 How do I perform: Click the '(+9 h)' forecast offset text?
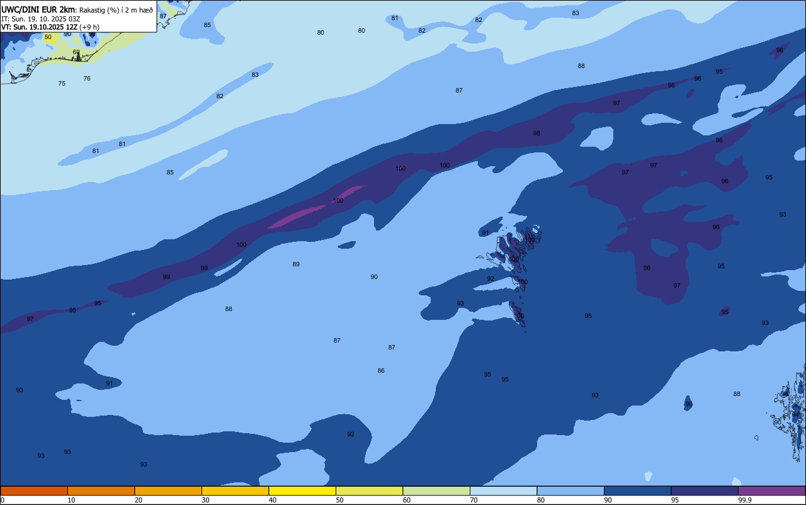[x=89, y=27]
